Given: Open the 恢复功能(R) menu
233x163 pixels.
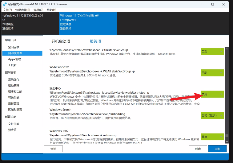Looking at the screenshot, I should pos(23,10).
